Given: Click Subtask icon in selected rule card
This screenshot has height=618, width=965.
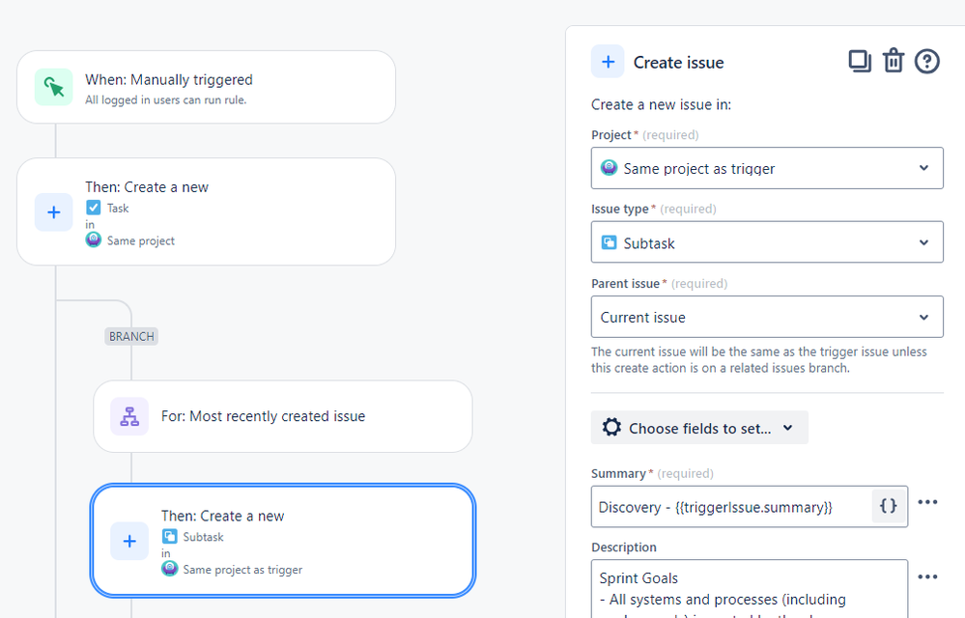Looking at the screenshot, I should click(170, 537).
